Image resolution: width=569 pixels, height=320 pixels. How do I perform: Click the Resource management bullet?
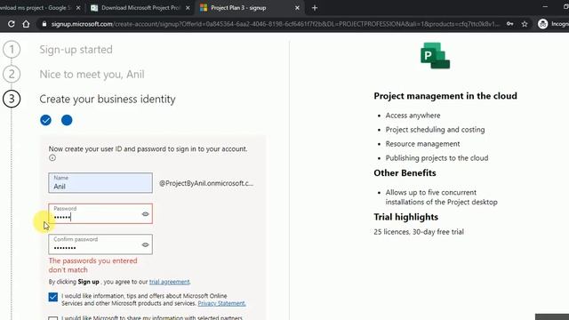(422, 144)
